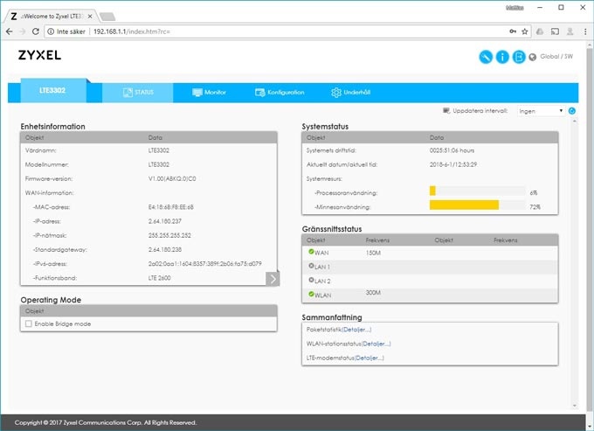Open Paketstatistik details link
594x431 pixels.
(356, 330)
